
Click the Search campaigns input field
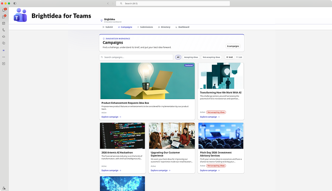pos(136,58)
